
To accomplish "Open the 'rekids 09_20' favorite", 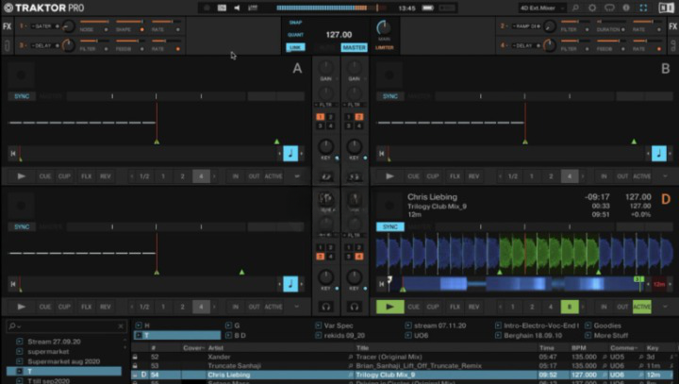I will tap(344, 336).
